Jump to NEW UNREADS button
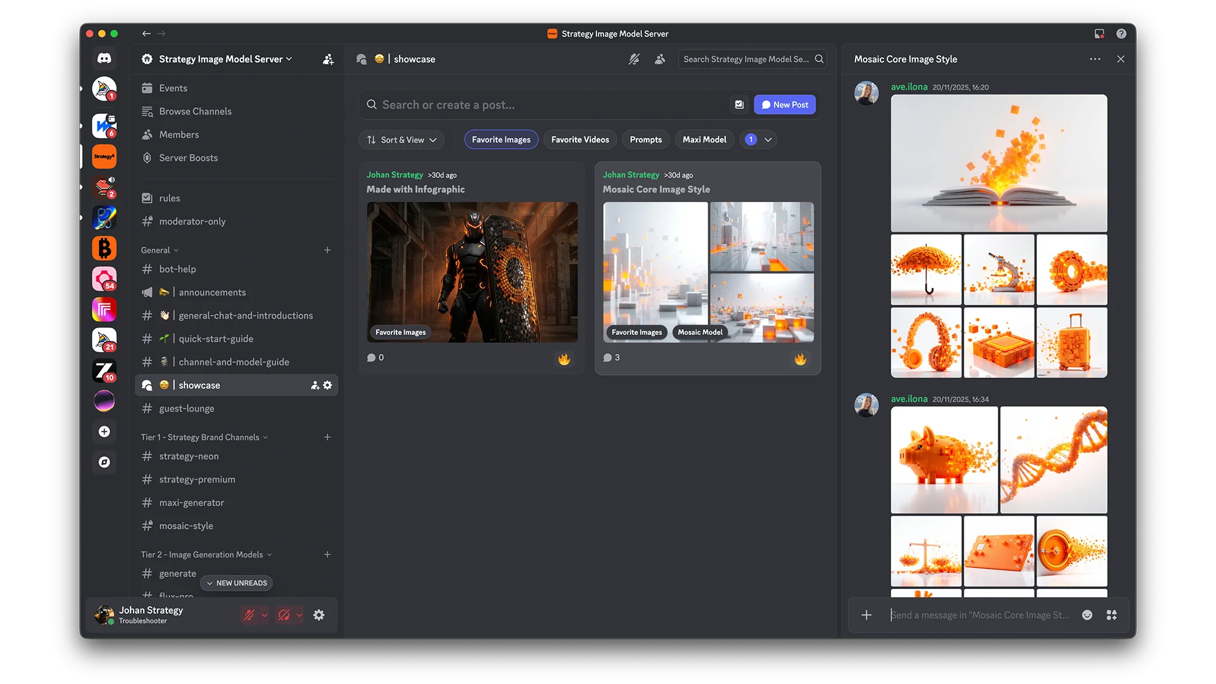Viewport: 1216px width, 684px height. pos(236,583)
